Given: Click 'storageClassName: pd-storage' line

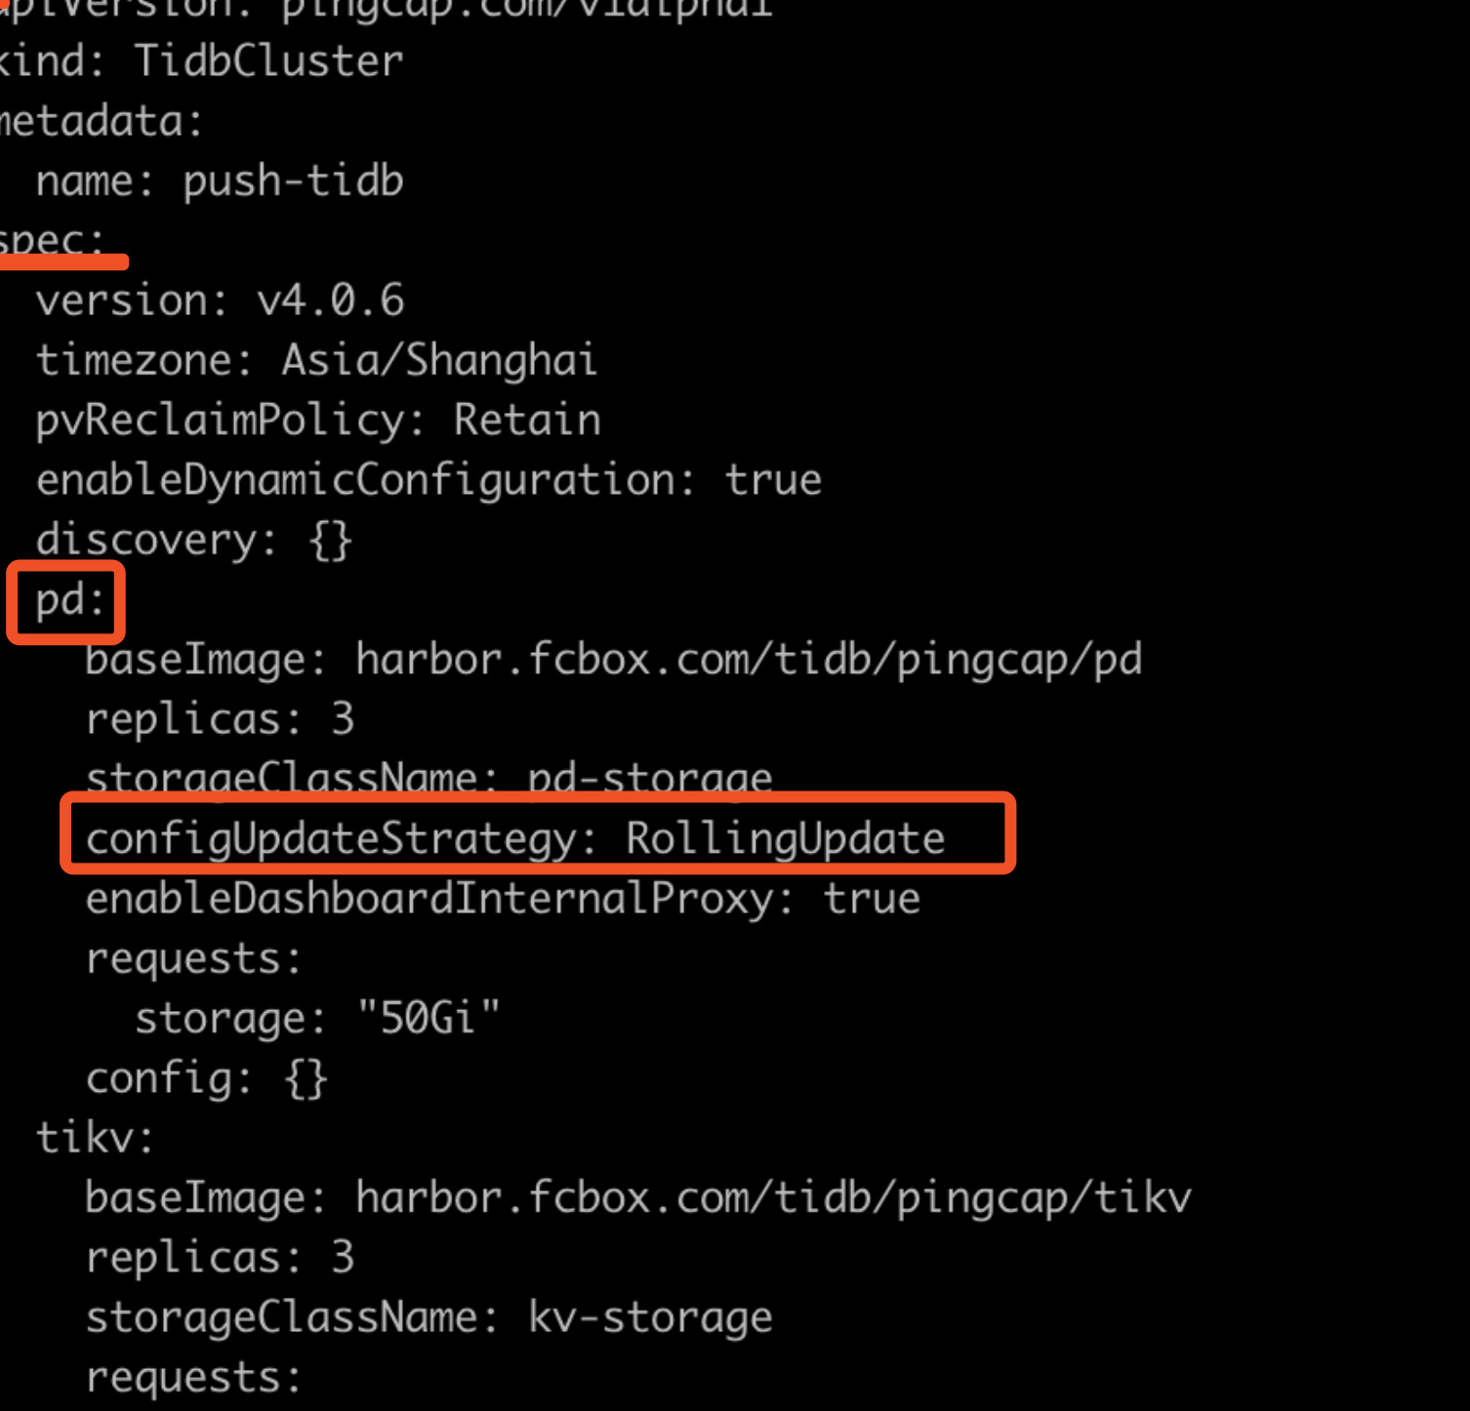Looking at the screenshot, I should 429,780.
